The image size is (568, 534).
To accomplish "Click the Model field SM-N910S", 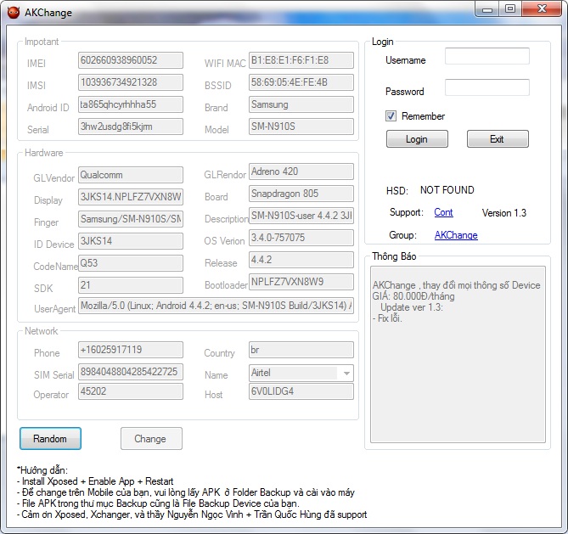I will [301, 126].
